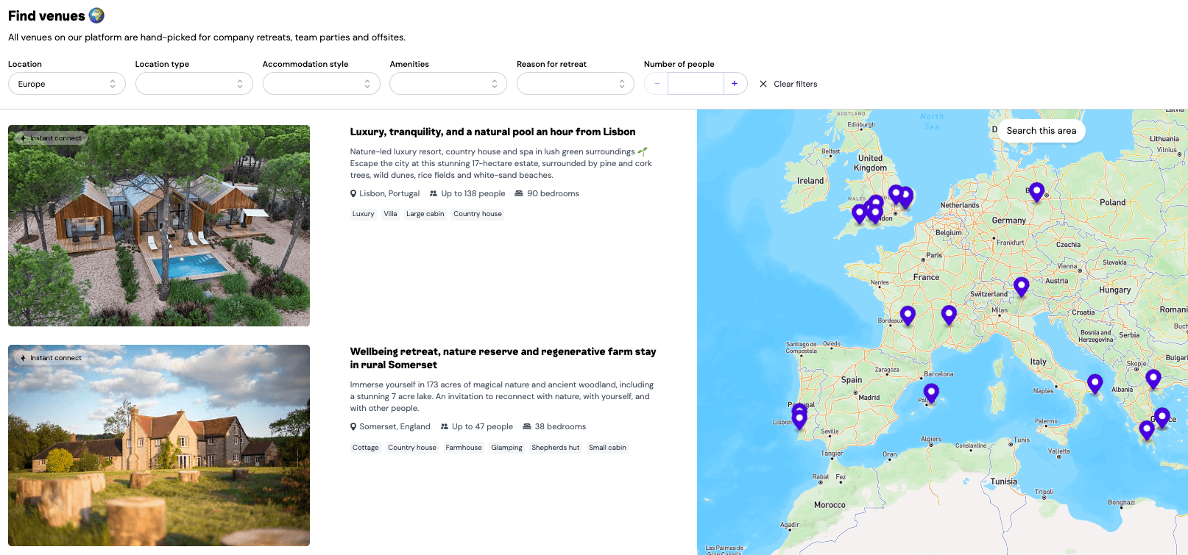Open the Accommodation style dropdown

click(x=321, y=84)
